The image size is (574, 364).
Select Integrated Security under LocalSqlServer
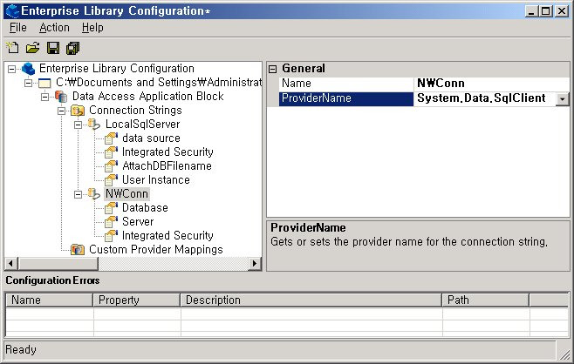(x=167, y=152)
